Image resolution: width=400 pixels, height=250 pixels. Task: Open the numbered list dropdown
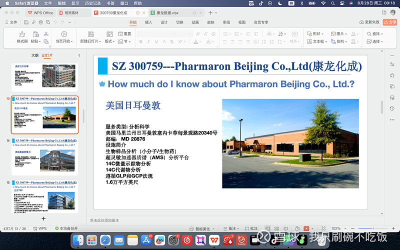click(x=241, y=34)
